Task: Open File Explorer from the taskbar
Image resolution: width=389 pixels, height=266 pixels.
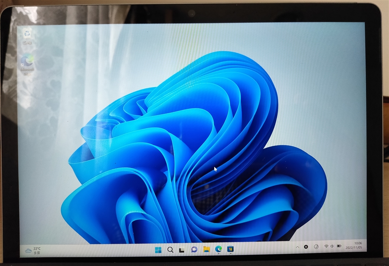Action: (x=206, y=249)
